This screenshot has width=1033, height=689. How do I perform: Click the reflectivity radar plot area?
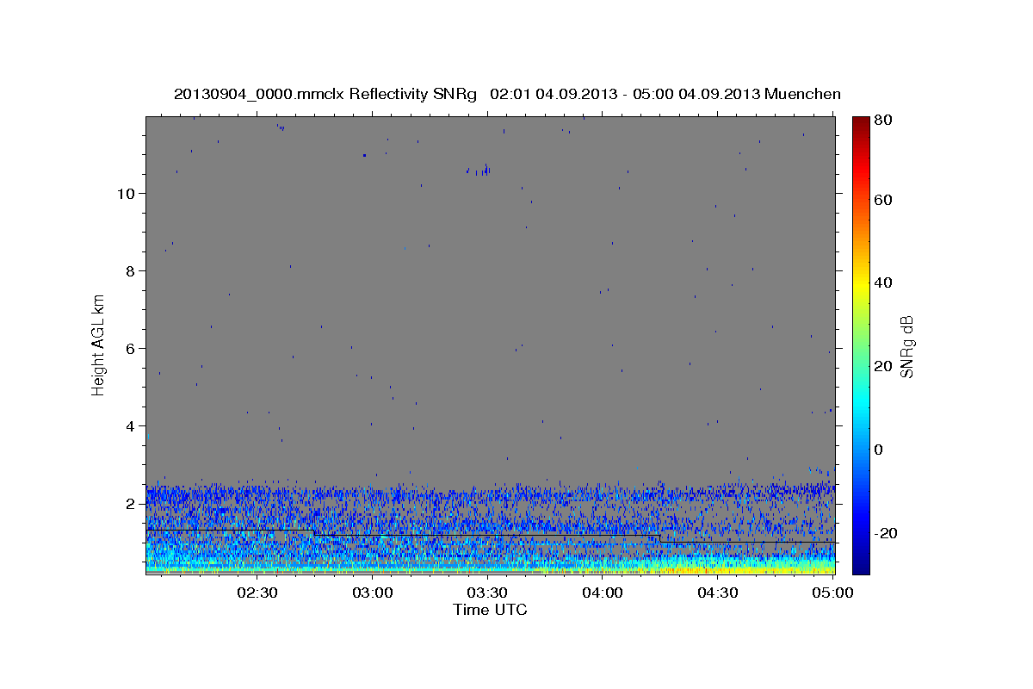[x=491, y=345]
